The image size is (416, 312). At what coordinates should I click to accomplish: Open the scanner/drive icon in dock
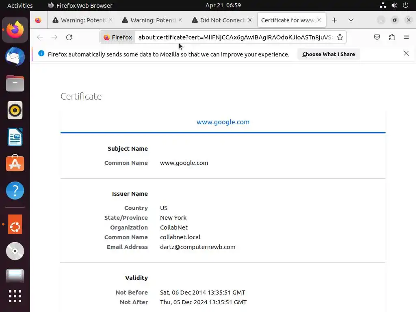click(15, 275)
